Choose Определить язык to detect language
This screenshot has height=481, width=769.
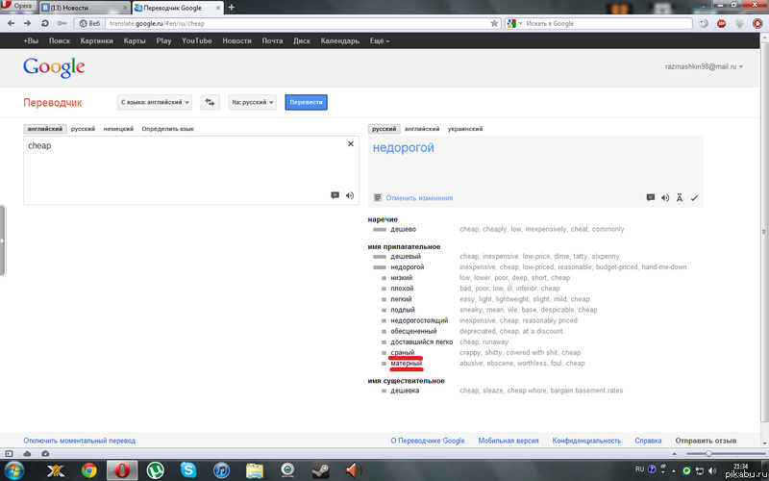[168, 129]
